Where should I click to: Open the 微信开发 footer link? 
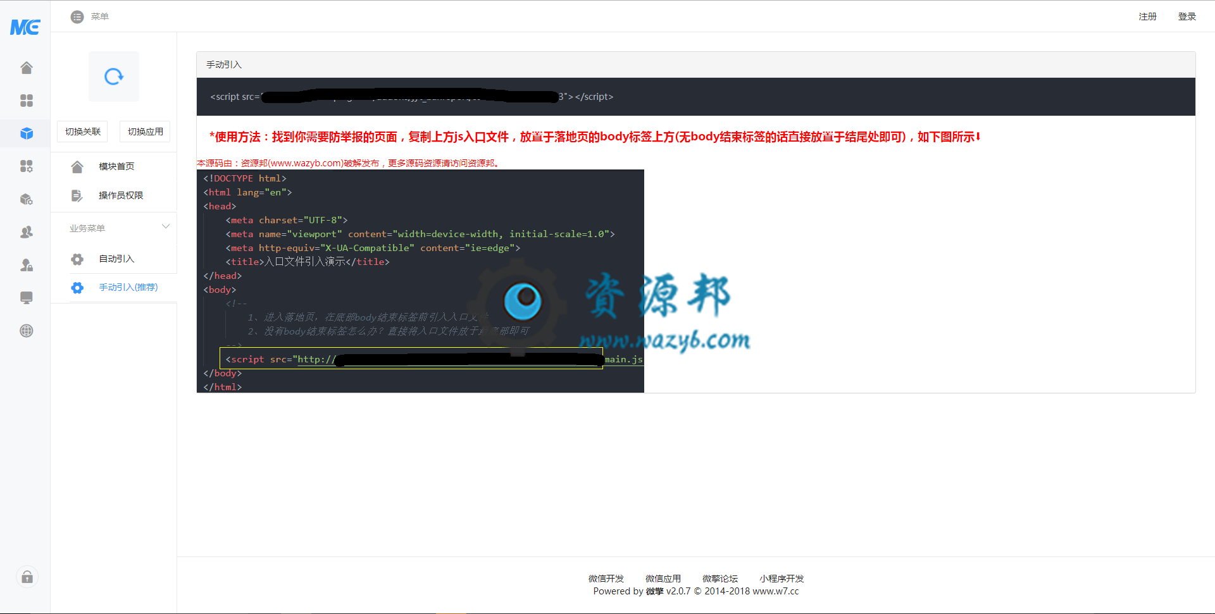(606, 579)
